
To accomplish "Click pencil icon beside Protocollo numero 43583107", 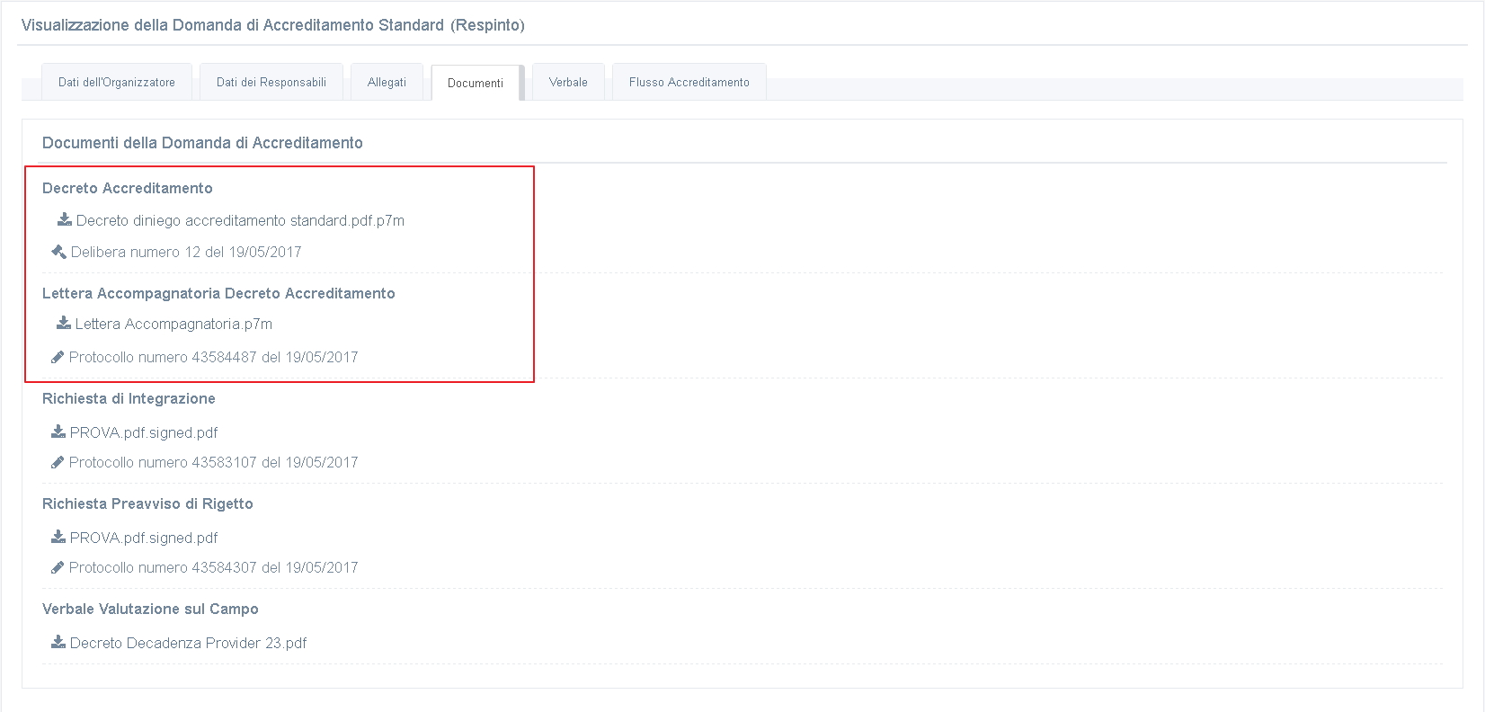I will pyautogui.click(x=58, y=462).
